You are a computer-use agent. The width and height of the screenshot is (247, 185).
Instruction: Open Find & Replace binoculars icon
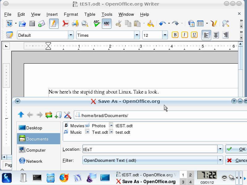(225, 24)
